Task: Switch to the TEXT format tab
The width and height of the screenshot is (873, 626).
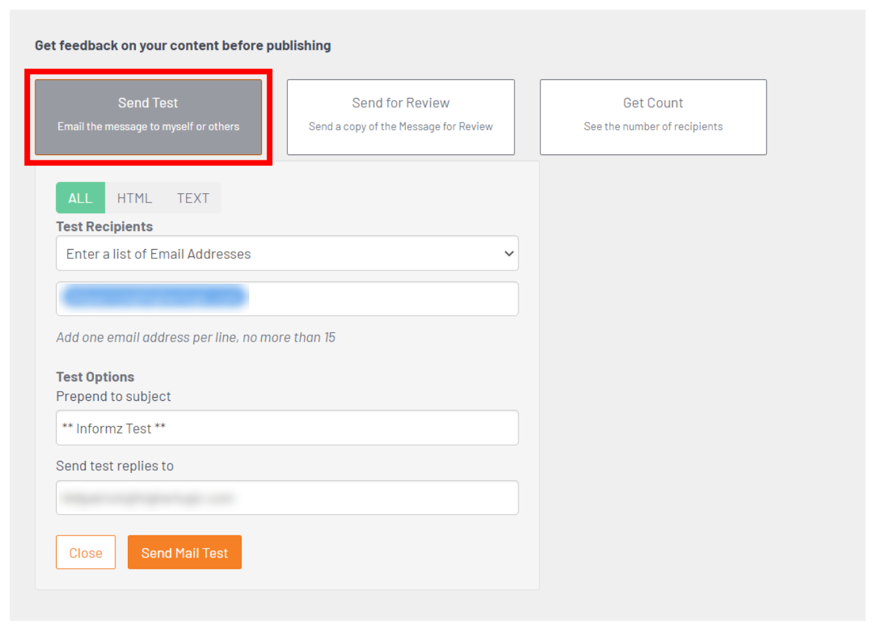Action: (193, 198)
